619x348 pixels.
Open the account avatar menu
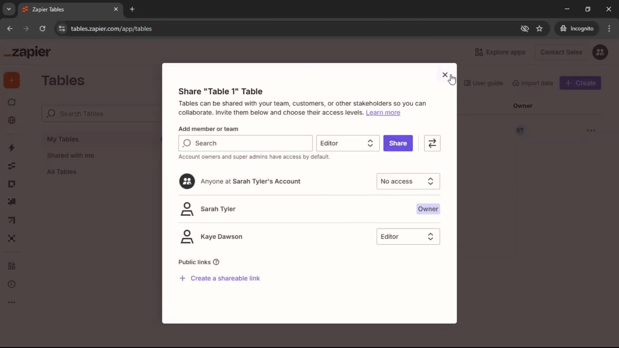600,52
